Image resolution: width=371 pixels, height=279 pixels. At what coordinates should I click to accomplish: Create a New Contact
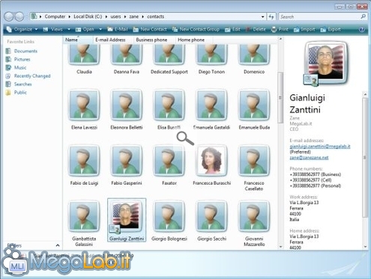pos(150,29)
